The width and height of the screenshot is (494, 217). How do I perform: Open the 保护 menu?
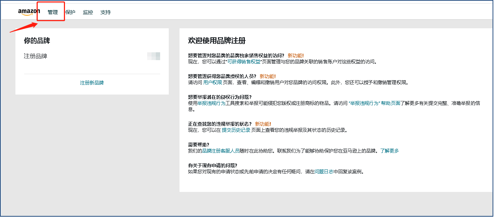(x=70, y=12)
